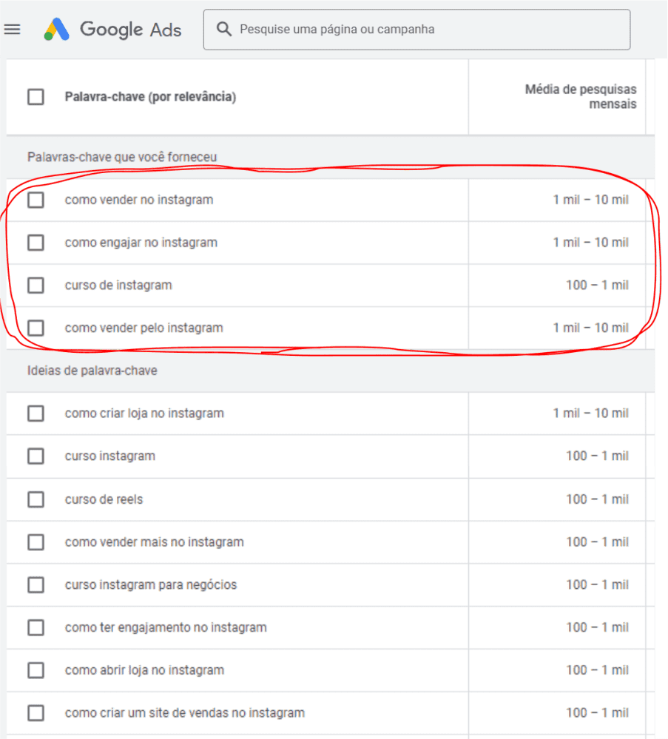The image size is (668, 739).
Task: Toggle the select-all keywords checkbox
Action: 36,97
